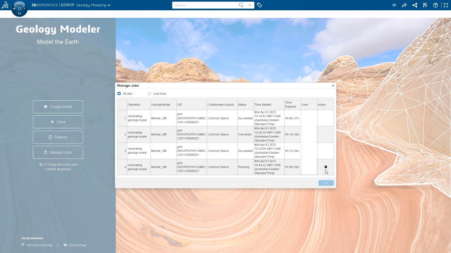Click OK in Manage Jobs dialog
451x253 pixels.
click(326, 183)
